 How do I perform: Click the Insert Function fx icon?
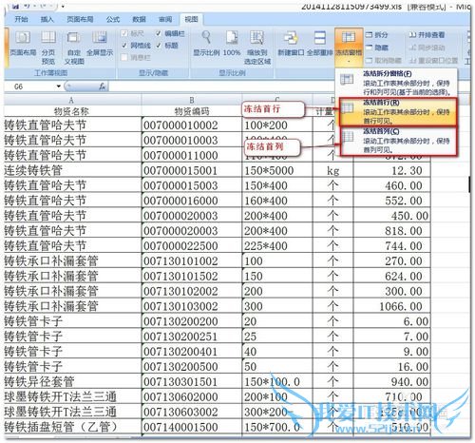[x=102, y=87]
